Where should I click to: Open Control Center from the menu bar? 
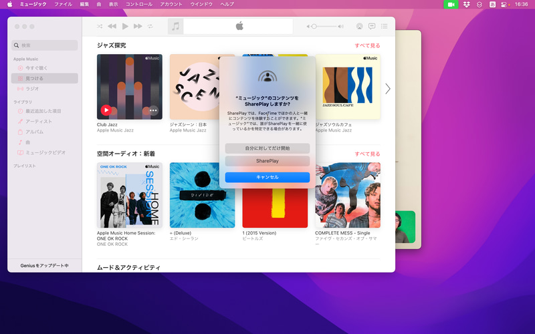(x=504, y=4)
